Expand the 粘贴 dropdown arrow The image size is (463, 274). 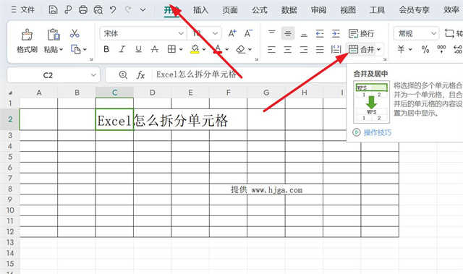pyautogui.click(x=61, y=49)
